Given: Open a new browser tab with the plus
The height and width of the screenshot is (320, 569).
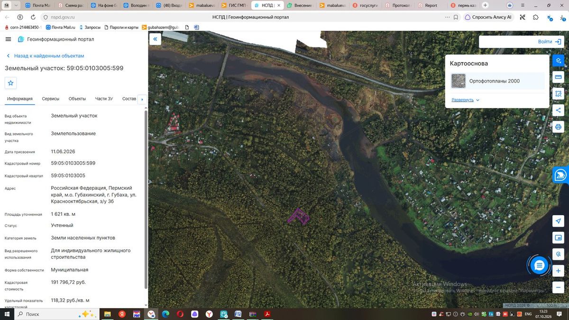Looking at the screenshot, I should click(485, 5).
